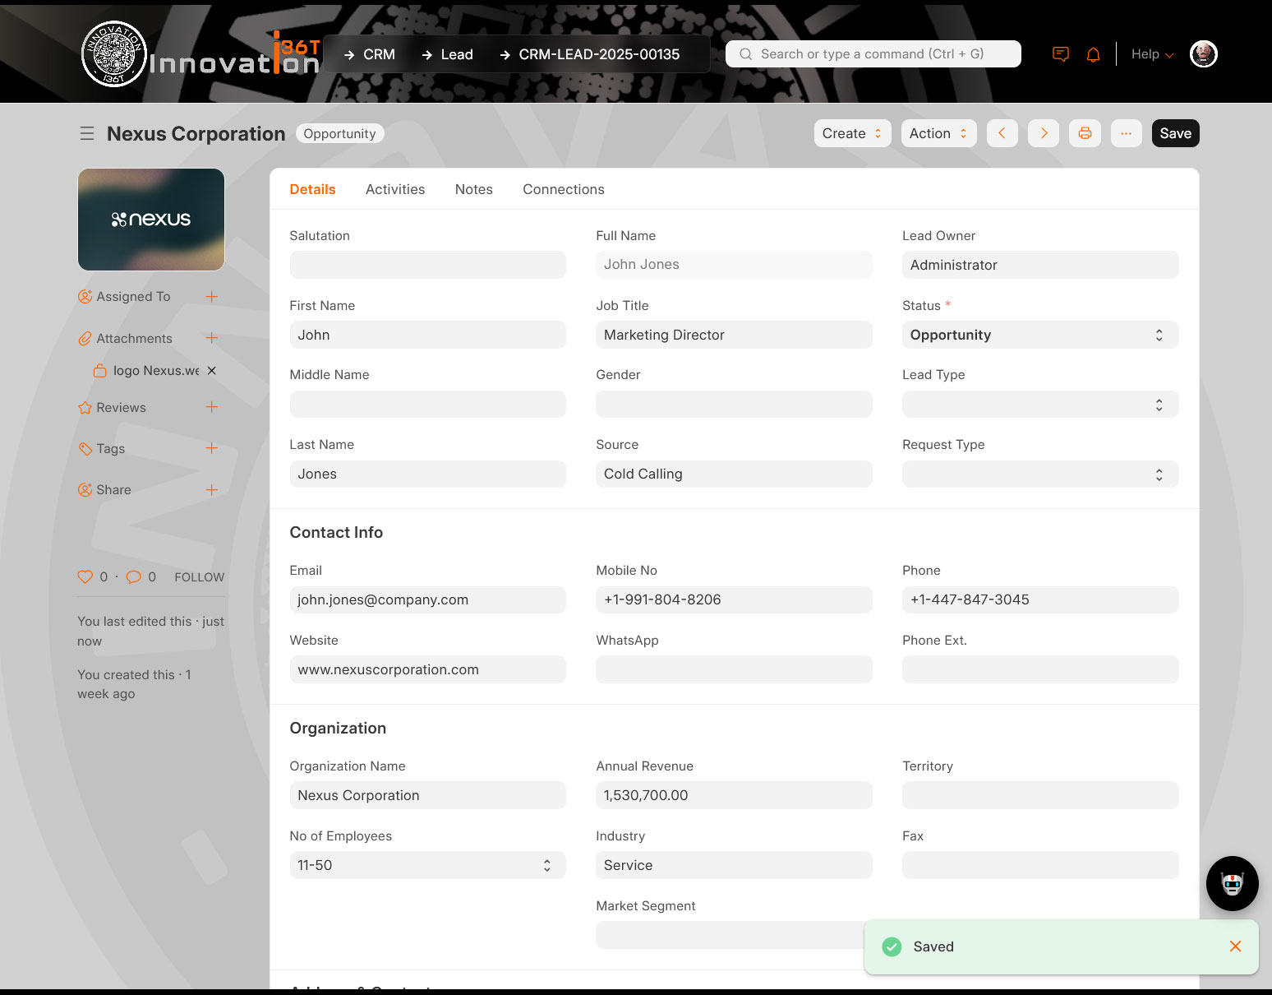The height and width of the screenshot is (995, 1272).
Task: Like this lead with heart icon
Action: coord(85,577)
